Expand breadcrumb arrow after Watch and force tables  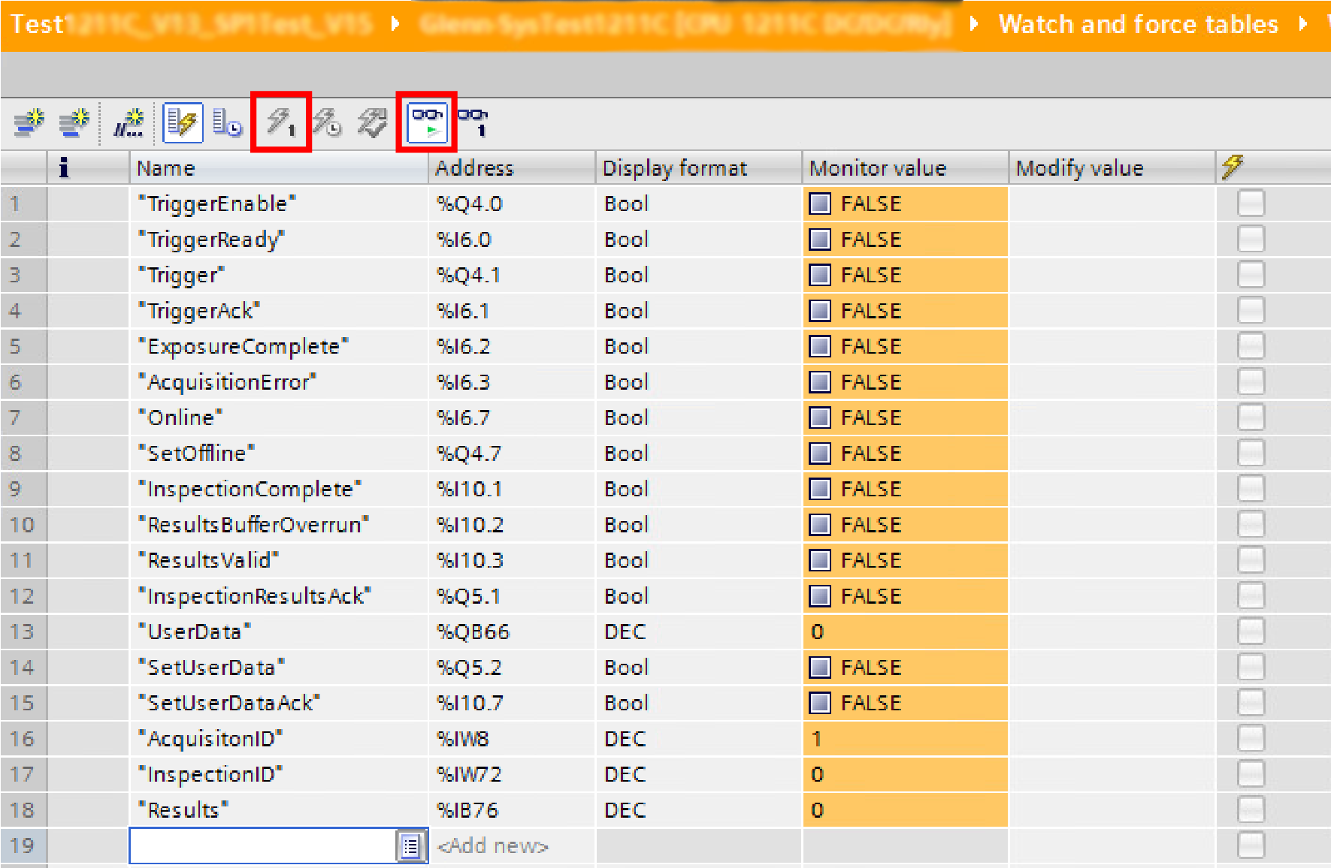pos(1303,25)
